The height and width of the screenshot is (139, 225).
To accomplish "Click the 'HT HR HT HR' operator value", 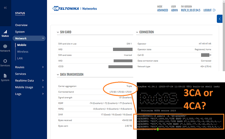I will (205, 44).
